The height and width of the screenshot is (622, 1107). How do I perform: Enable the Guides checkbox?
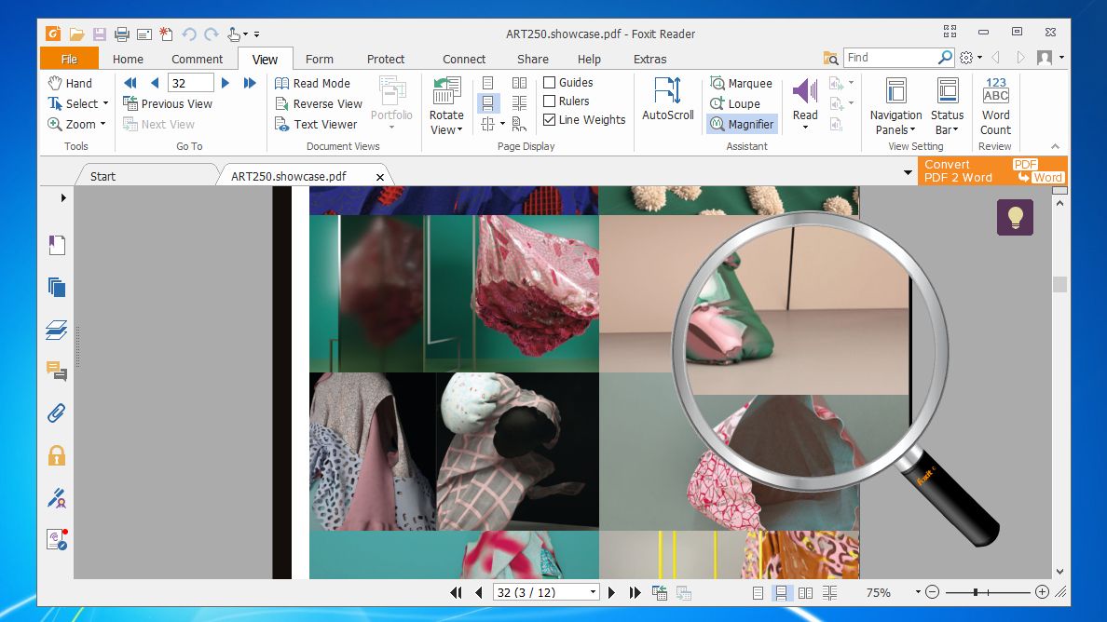[x=550, y=83]
